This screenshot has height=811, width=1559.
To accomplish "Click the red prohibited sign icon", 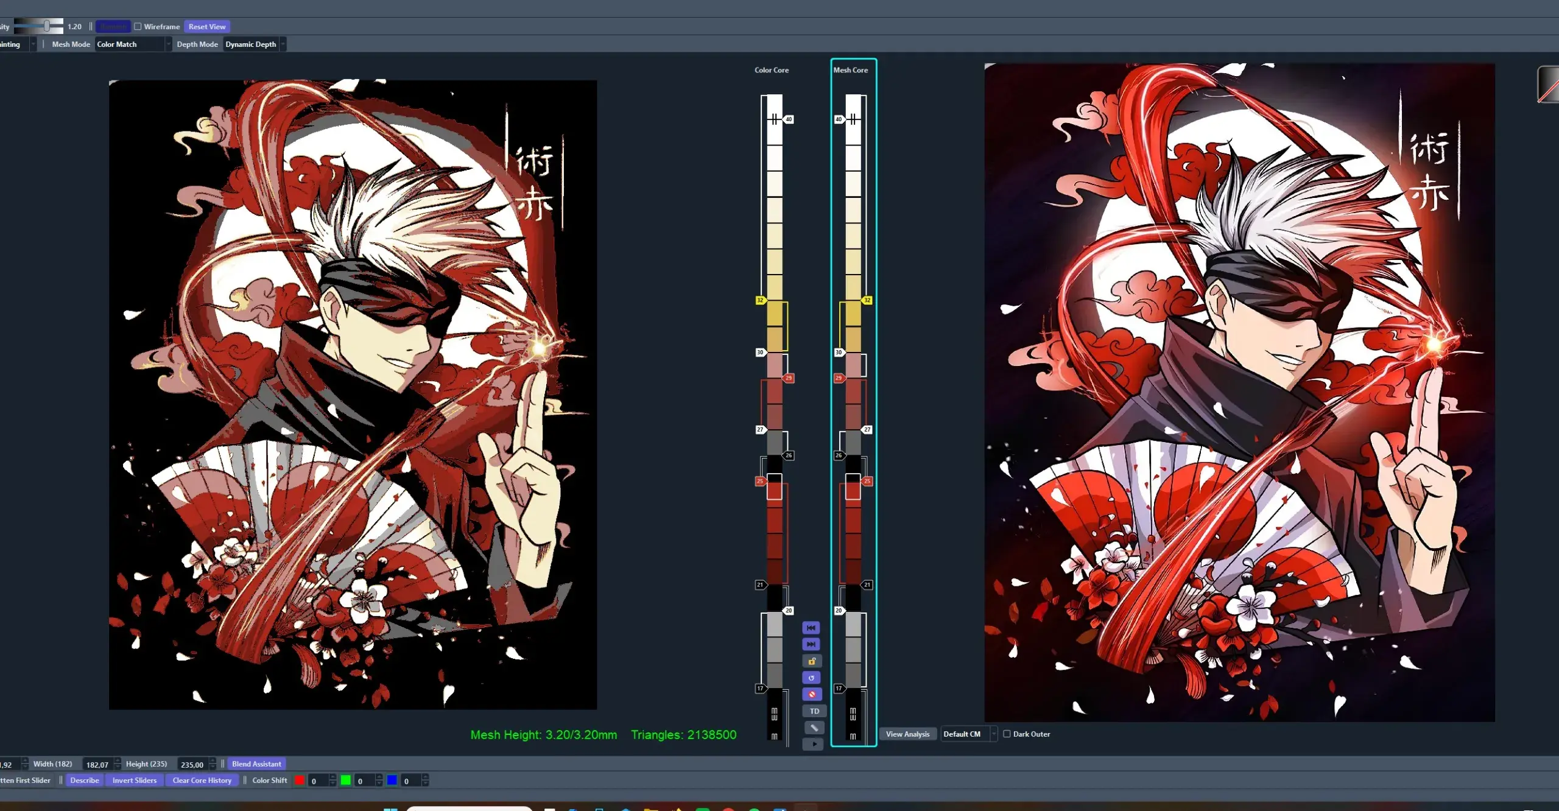I will (812, 694).
